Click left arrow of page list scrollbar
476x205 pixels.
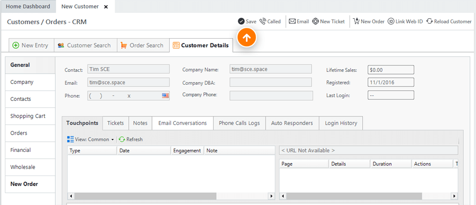283,196
